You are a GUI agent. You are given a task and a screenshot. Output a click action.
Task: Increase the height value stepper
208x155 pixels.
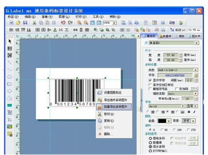tap(180, 59)
